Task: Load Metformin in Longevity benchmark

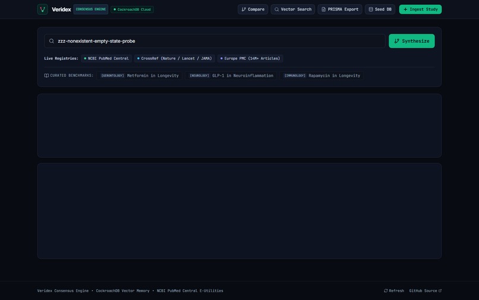Action: click(x=140, y=76)
